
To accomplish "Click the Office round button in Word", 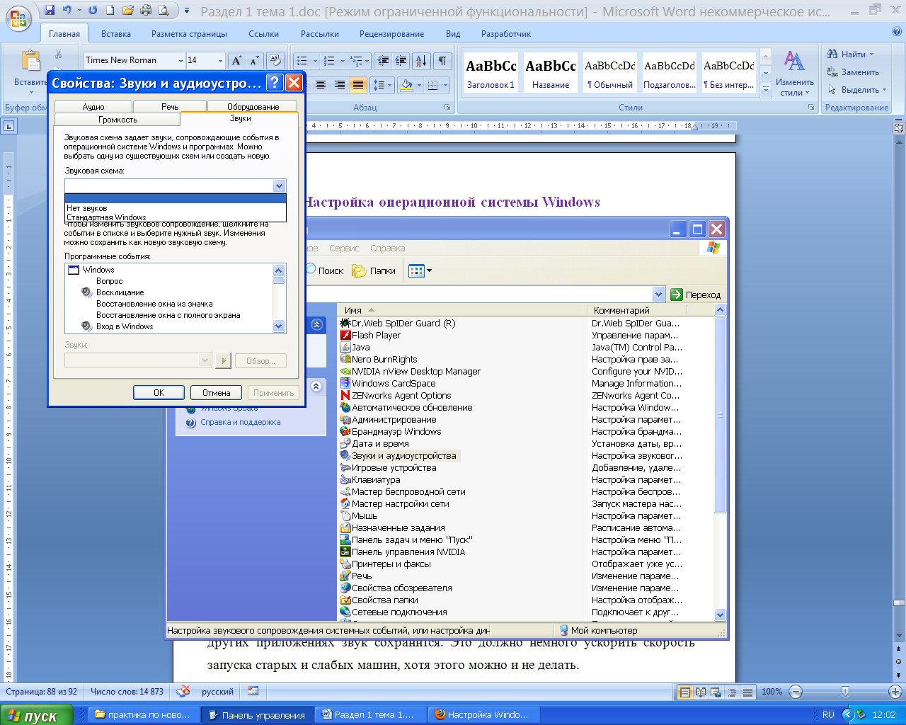I will coord(18,19).
